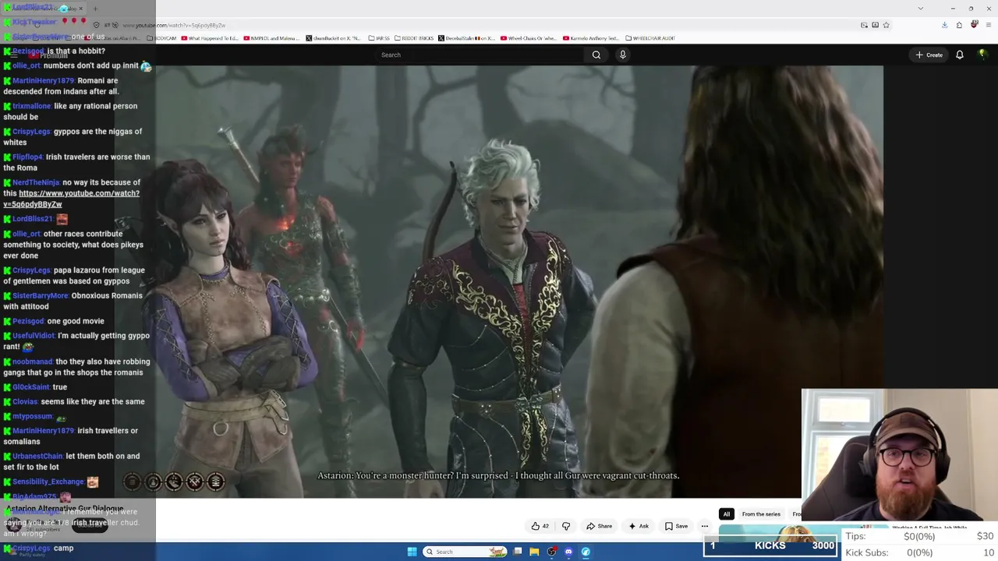Open a new browser tab
This screenshot has width=998, height=561.
pyautogui.click(x=95, y=9)
